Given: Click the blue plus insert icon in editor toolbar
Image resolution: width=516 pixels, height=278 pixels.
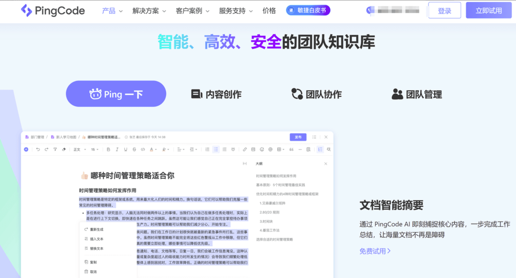Looking at the screenshot, I should (x=26, y=150).
